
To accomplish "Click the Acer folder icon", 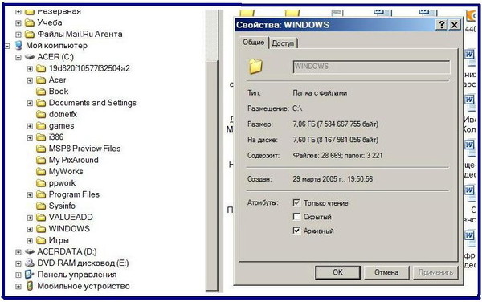I will click(x=41, y=80).
